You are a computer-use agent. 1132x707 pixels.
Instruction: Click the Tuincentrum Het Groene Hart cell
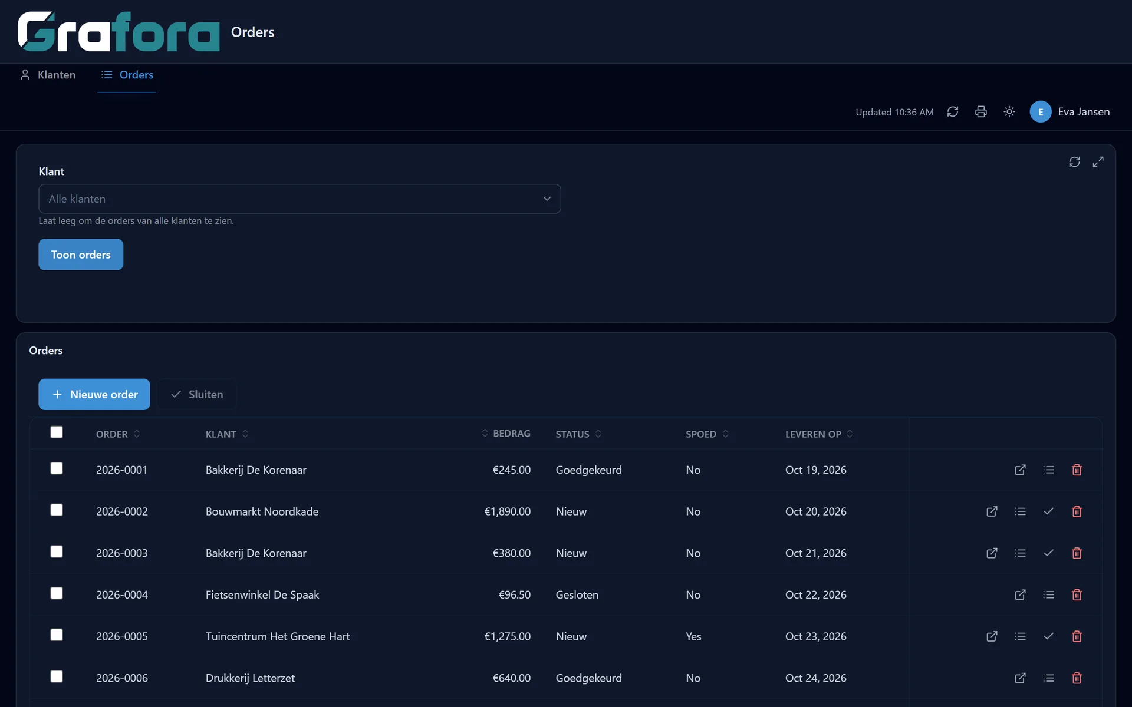(278, 636)
